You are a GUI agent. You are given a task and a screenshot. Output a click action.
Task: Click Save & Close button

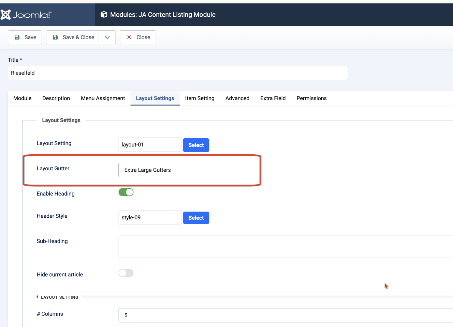[73, 37]
